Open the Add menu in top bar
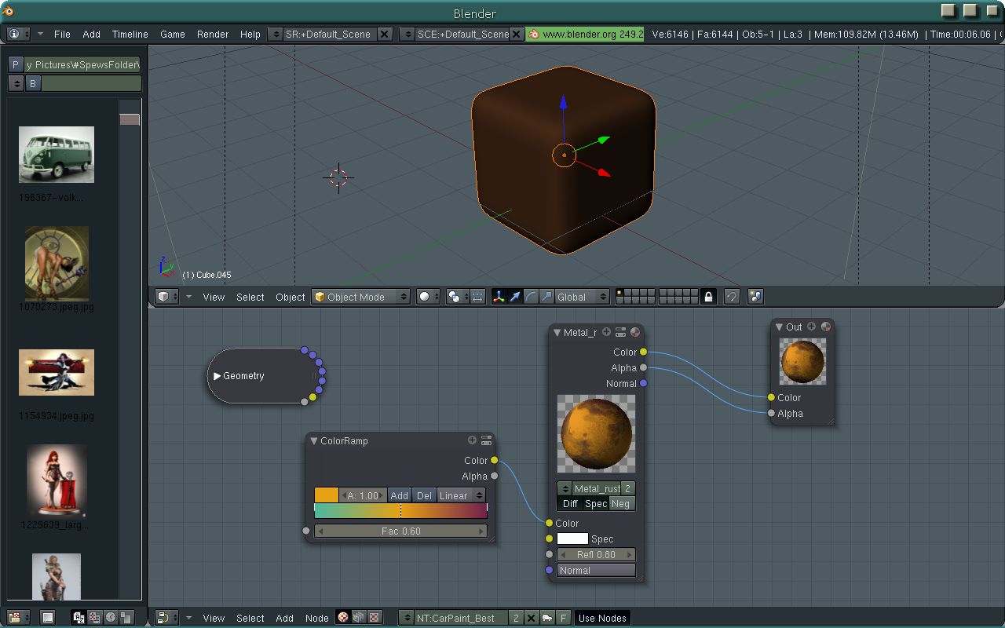This screenshot has height=628, width=1005. tap(91, 35)
